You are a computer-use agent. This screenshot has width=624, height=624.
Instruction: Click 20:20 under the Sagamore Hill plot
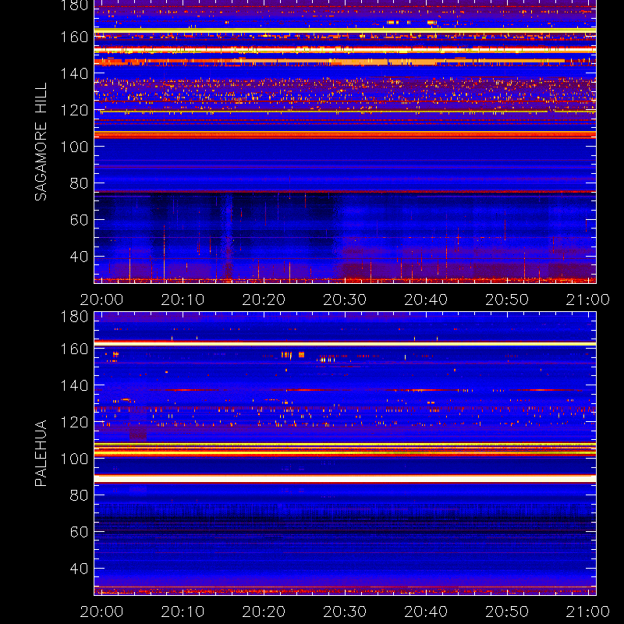click(x=264, y=300)
